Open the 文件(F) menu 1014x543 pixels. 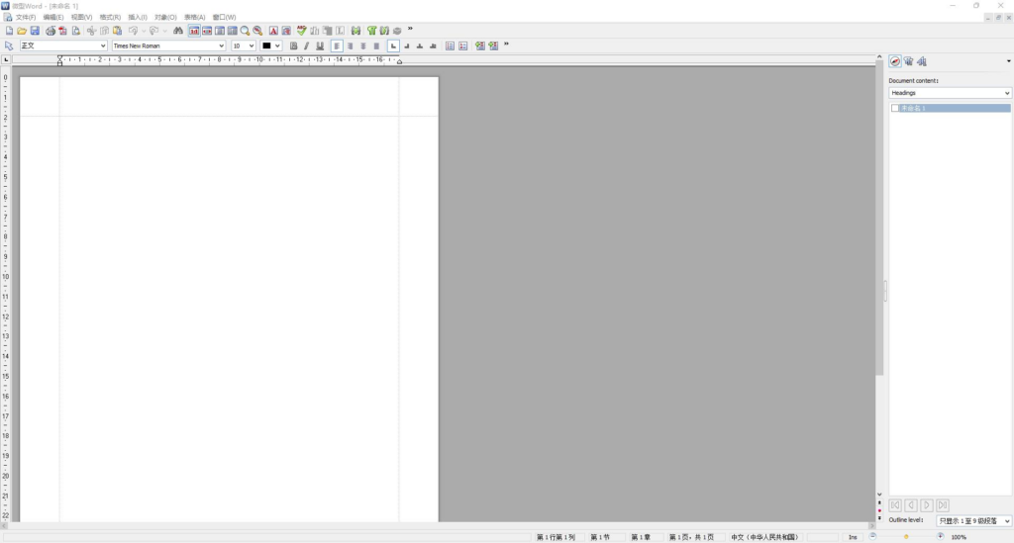(x=25, y=18)
